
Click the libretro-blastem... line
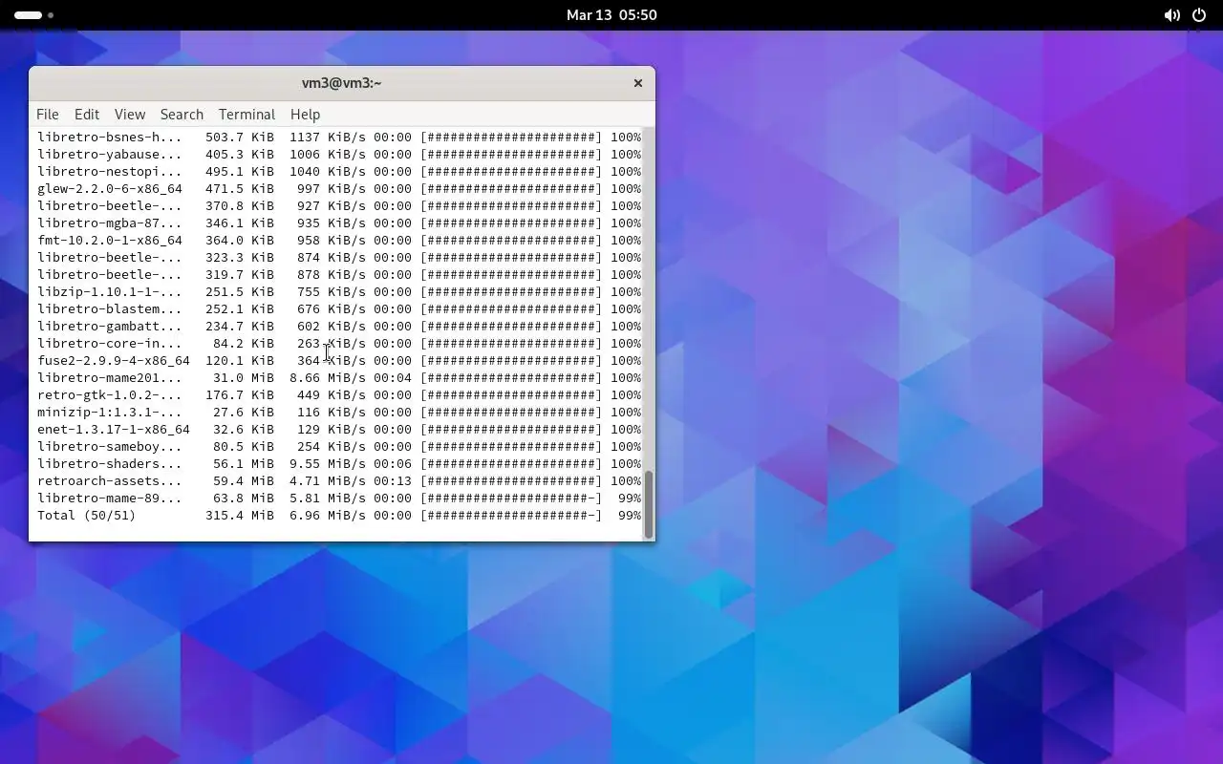tap(339, 308)
